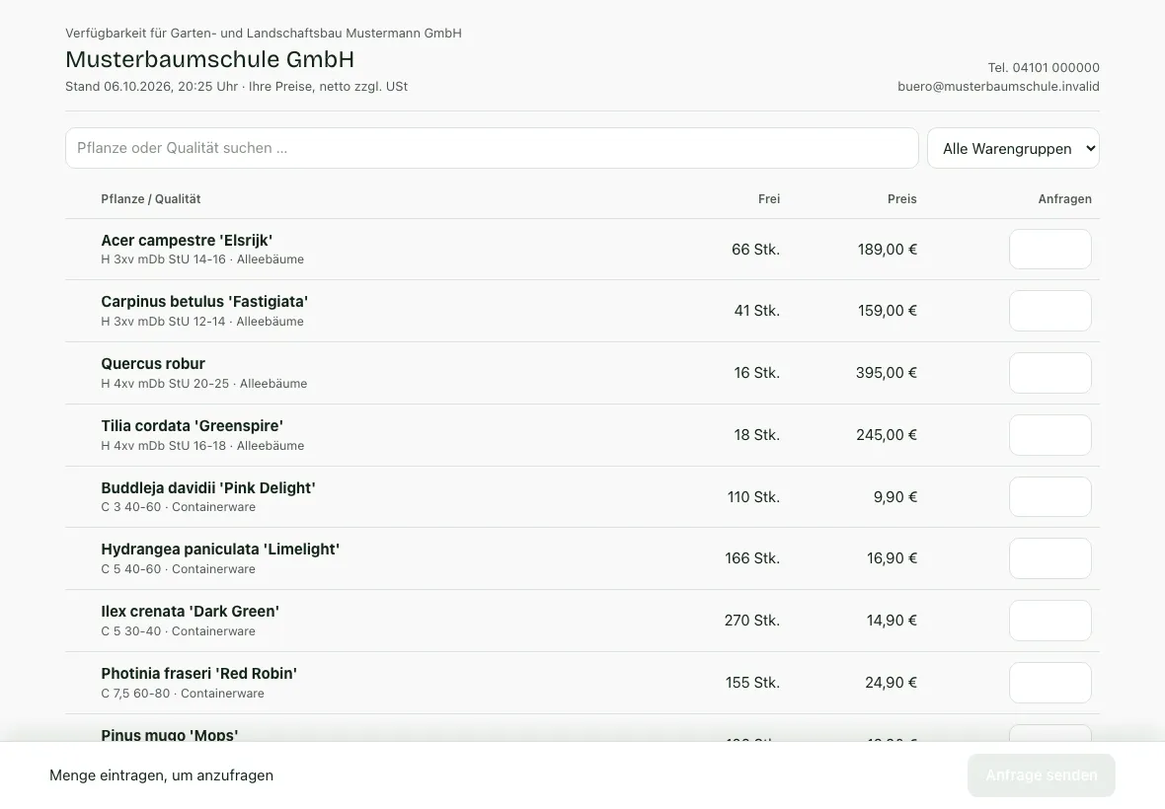Click the price 395,00 €
Screen dimensions: 1165x809
887,373
